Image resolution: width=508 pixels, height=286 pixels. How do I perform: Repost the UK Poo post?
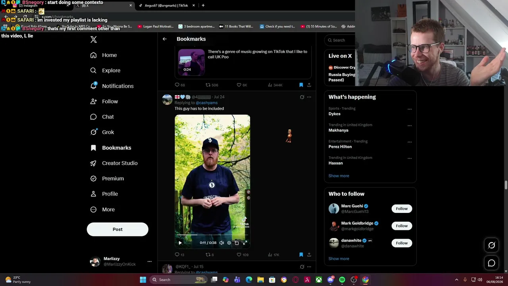[212, 85]
